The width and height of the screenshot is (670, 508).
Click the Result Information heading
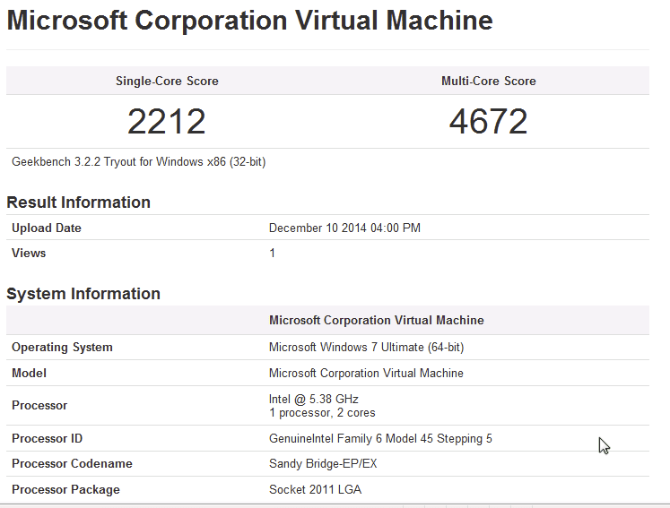tap(78, 202)
